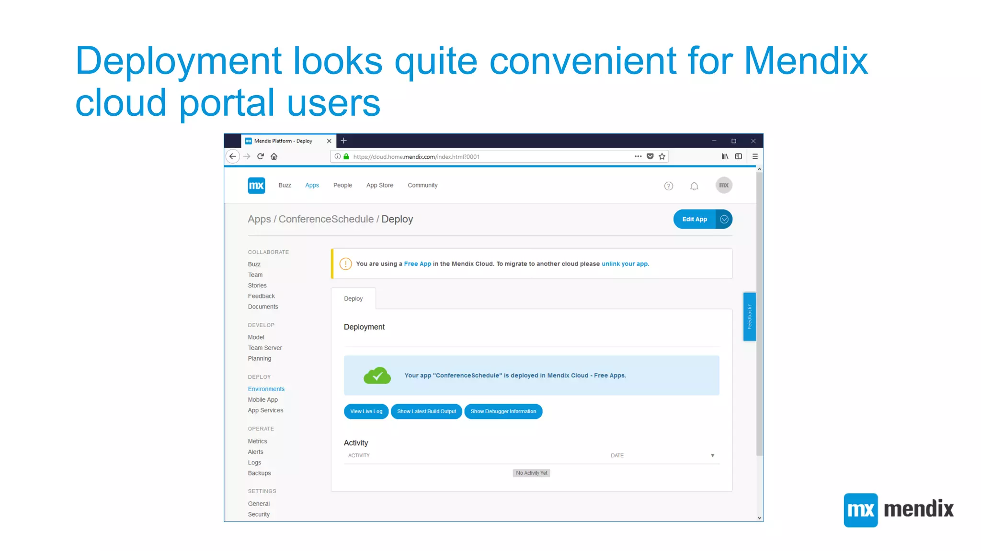Reload the page with the refresh icon
The image size is (981, 551).
click(x=261, y=156)
